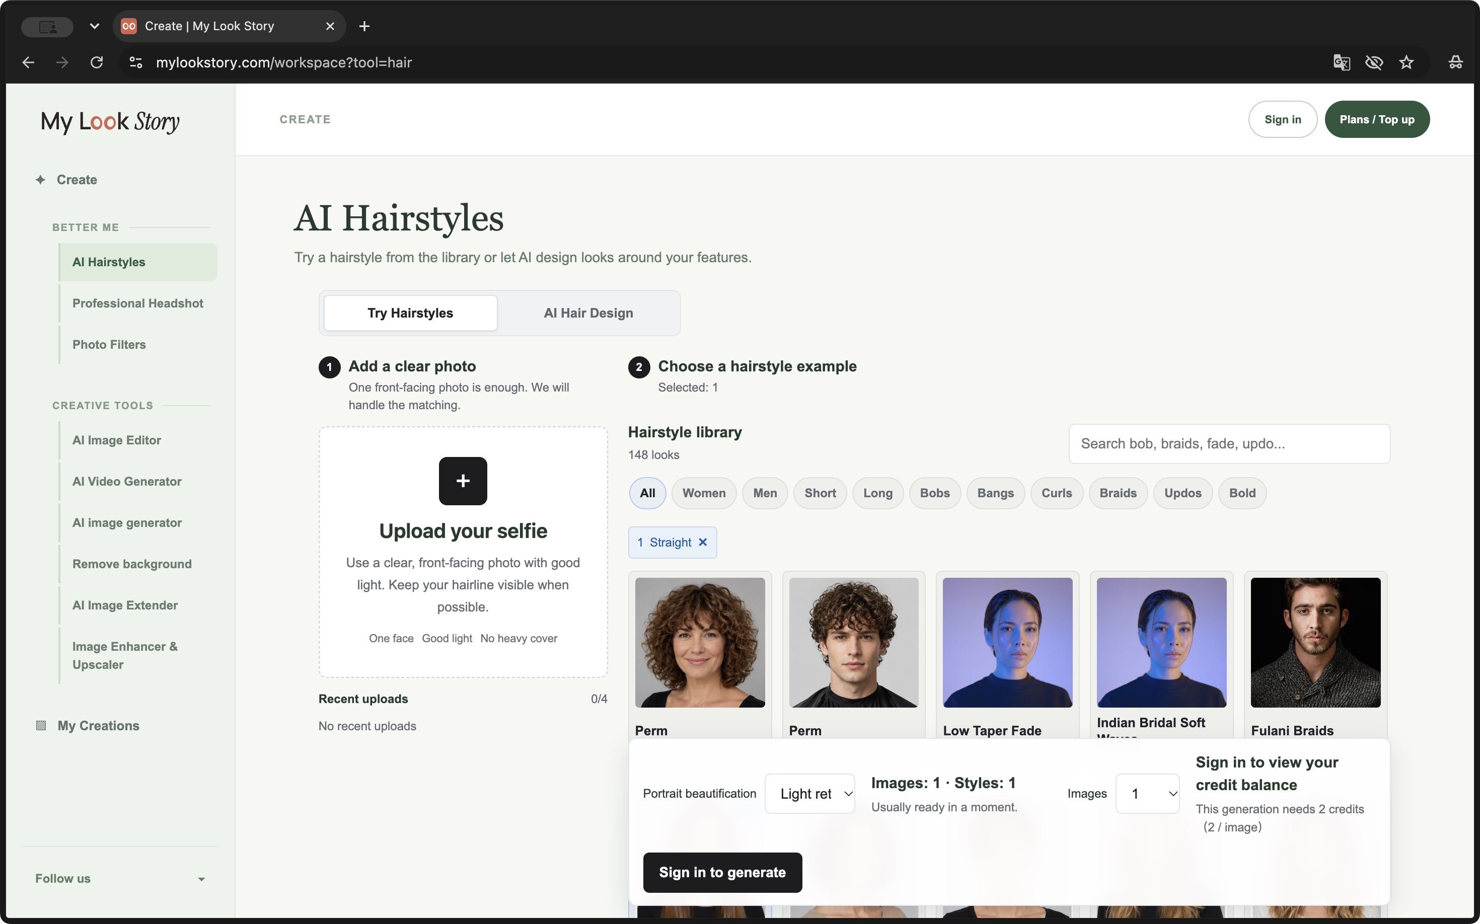Open Professional Headshot tool
The height and width of the screenshot is (924, 1480).
click(138, 304)
